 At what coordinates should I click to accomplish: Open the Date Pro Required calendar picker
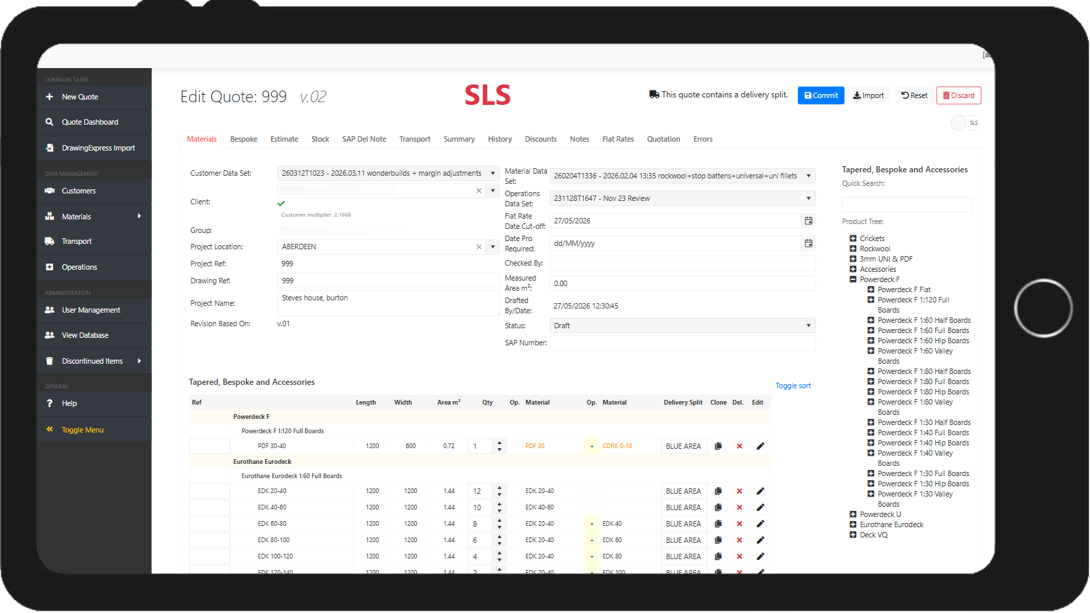809,243
